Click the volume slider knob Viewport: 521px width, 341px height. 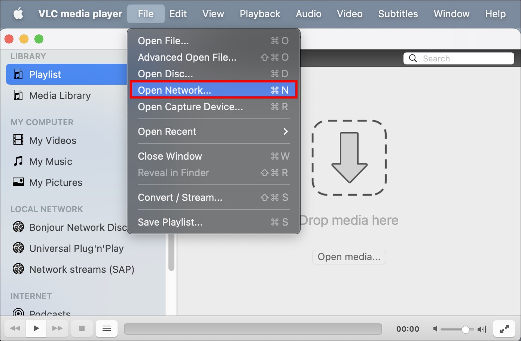[465, 329]
